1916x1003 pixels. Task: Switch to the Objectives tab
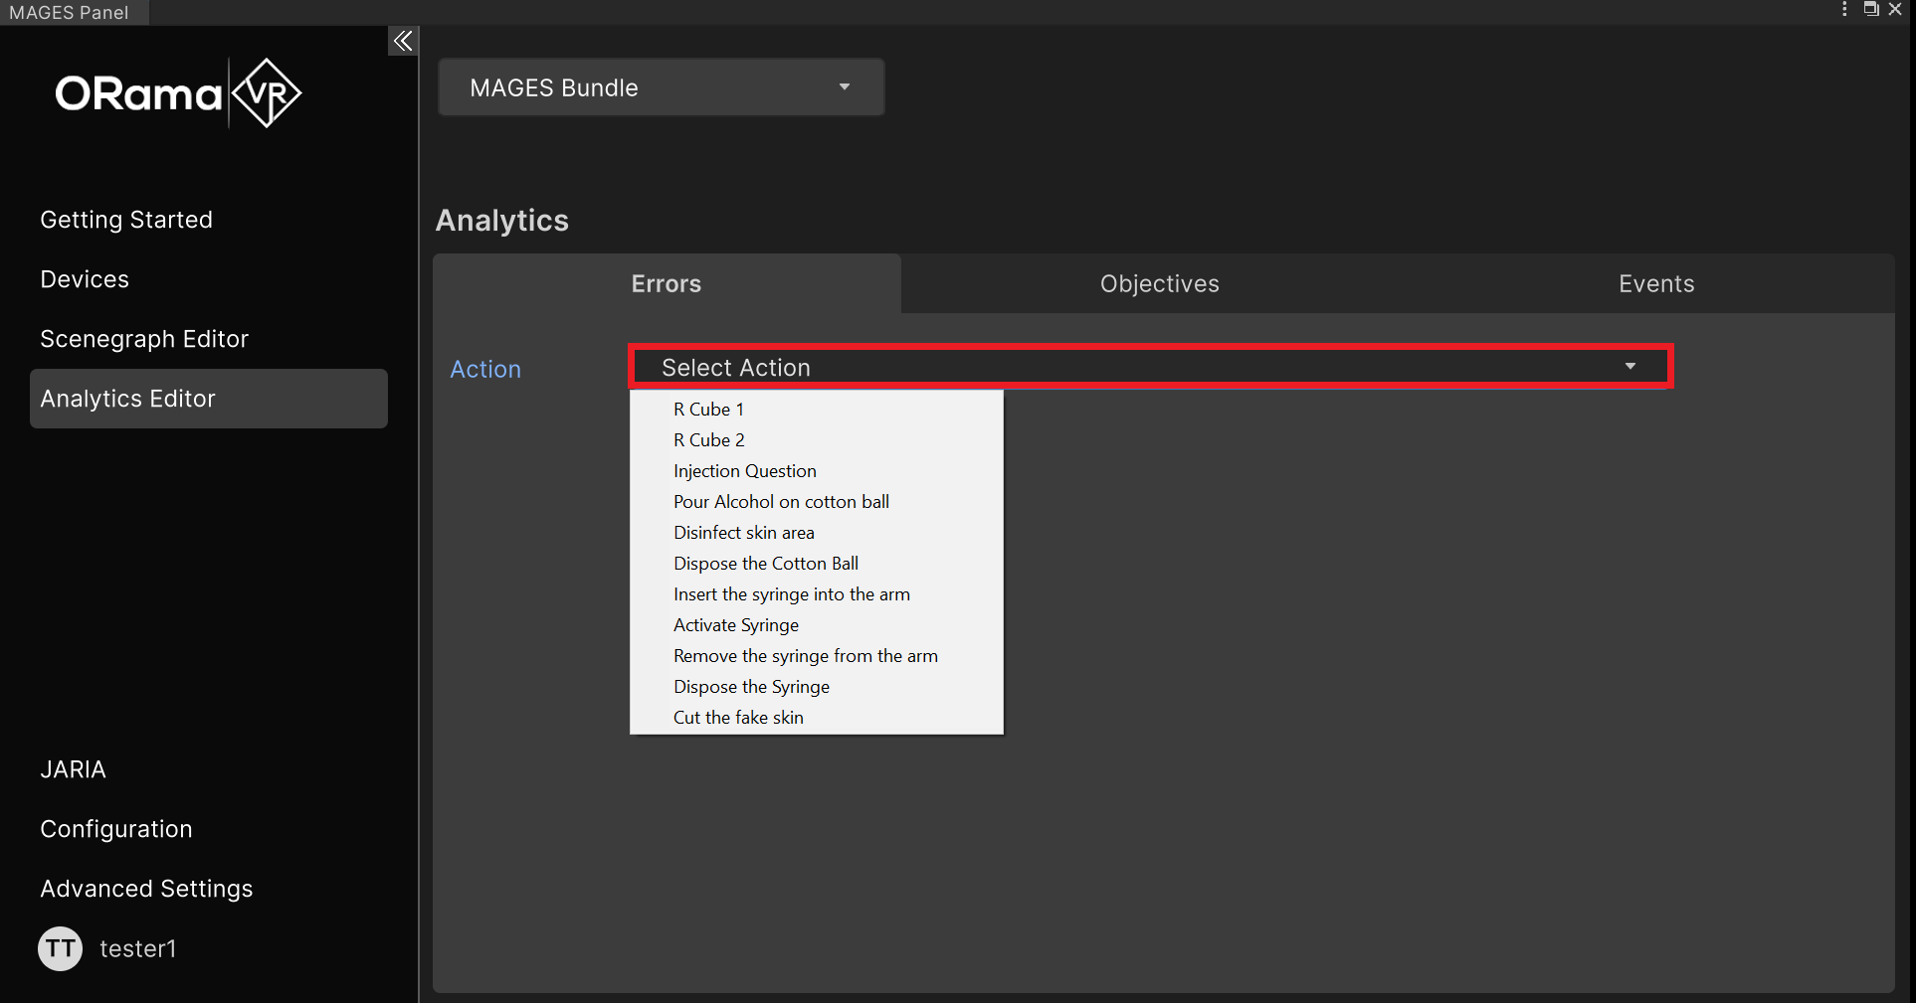[x=1159, y=283]
